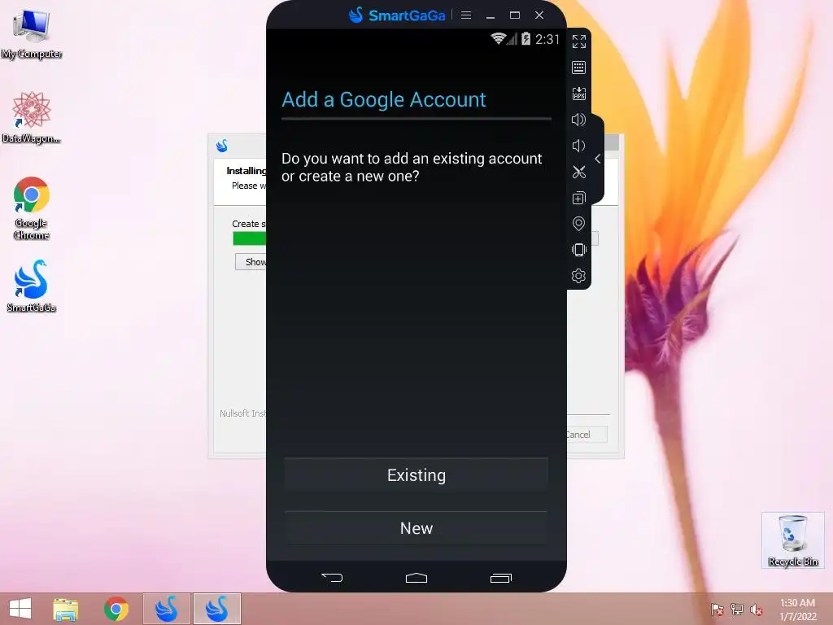This screenshot has height=625, width=833.
Task: Click the Action Center flag tray icon
Action: tap(717, 609)
